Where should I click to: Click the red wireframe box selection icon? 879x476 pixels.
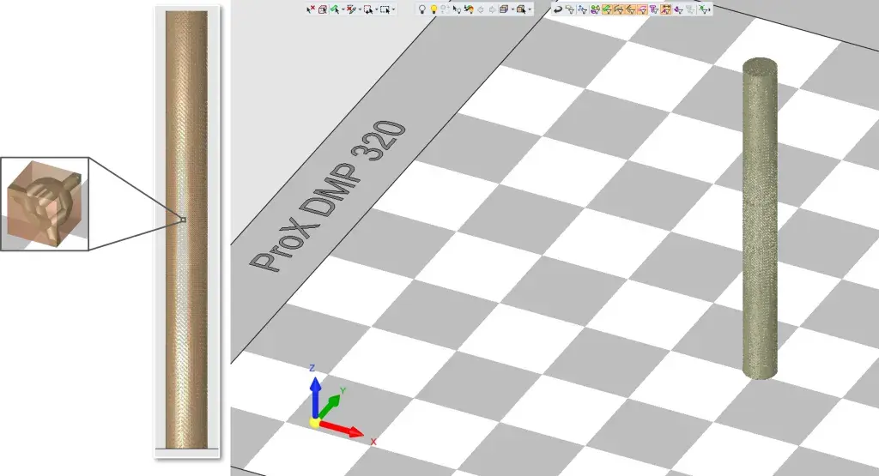[323, 9]
